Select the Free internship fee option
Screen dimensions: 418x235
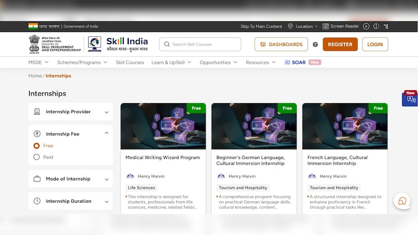tap(37, 146)
